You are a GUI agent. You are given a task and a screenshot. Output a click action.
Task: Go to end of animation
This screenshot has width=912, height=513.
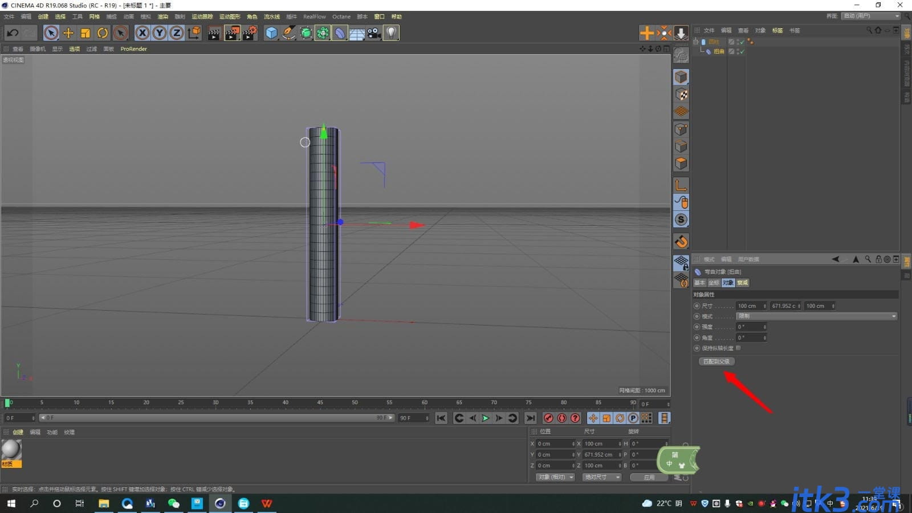click(531, 418)
